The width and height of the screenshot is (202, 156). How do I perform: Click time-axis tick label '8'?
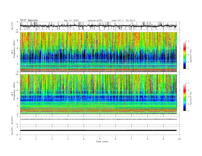tap(147, 139)
